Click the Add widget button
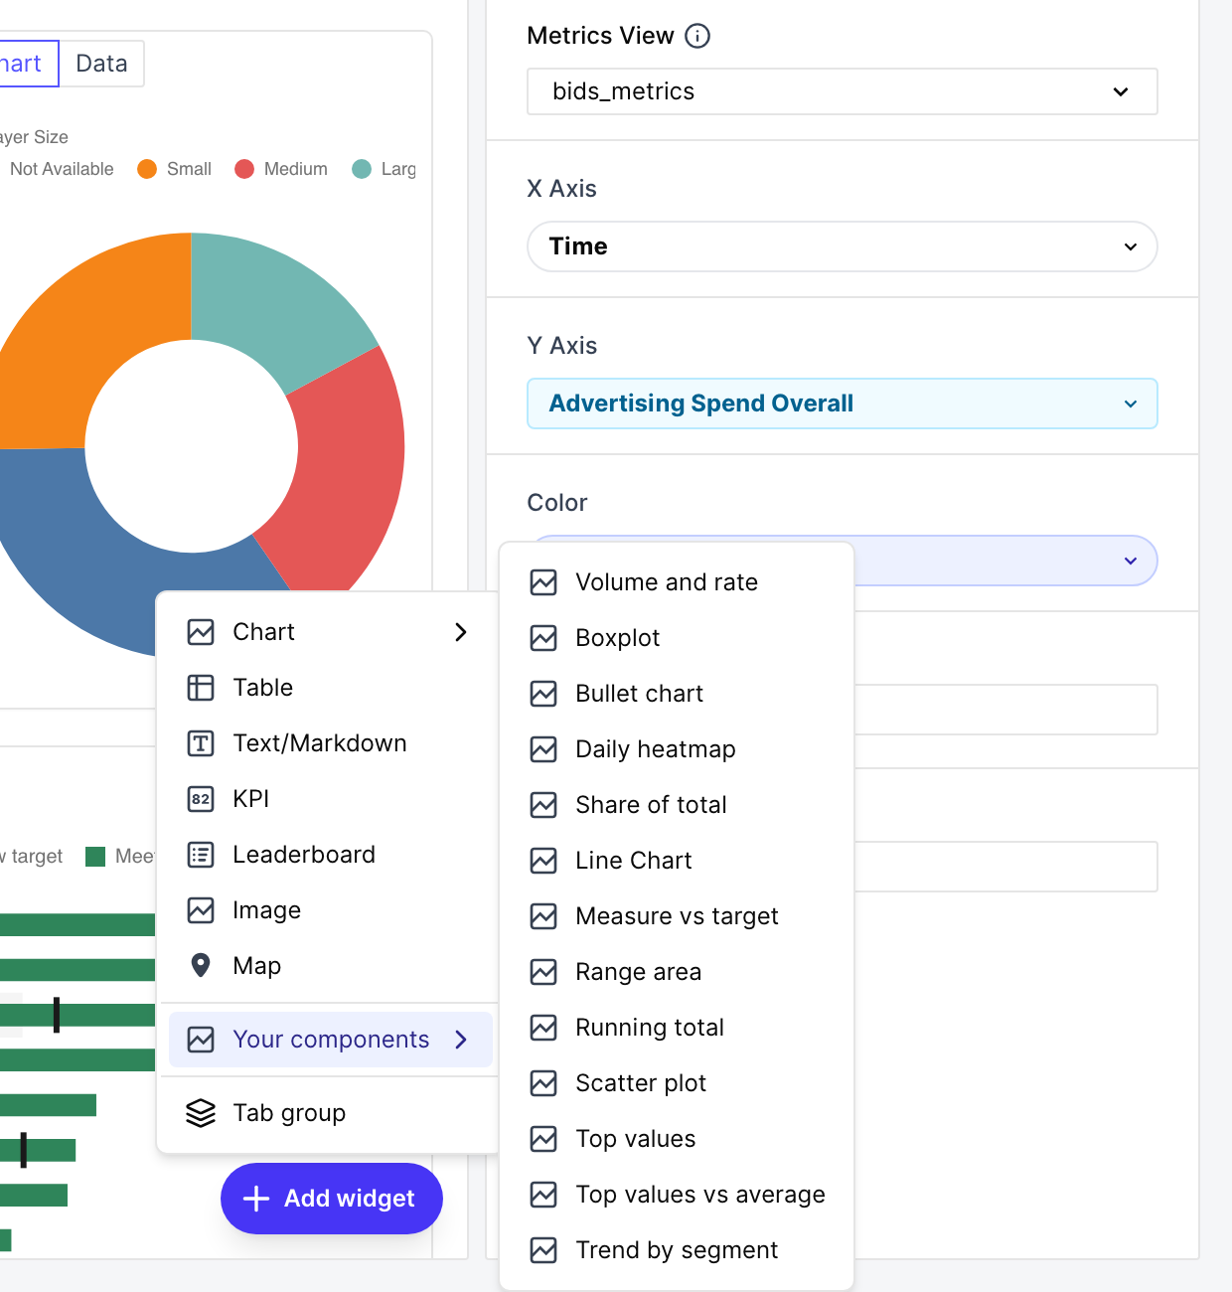 coord(332,1199)
